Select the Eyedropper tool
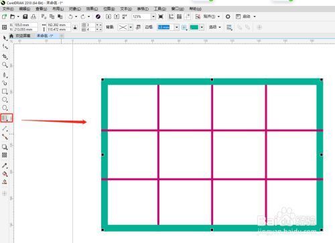Image resolution: width=335 pixels, height=243 pixels. 5,165
